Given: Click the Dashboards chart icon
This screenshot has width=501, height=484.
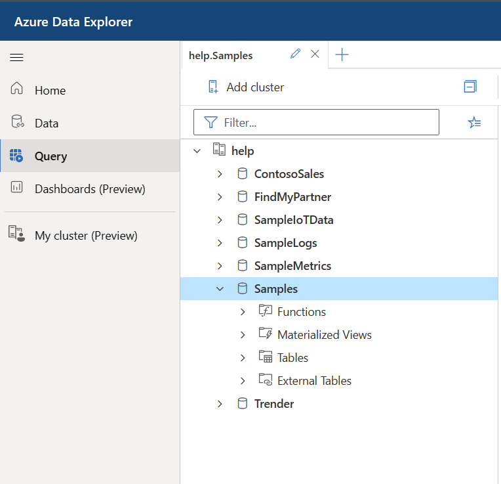Looking at the screenshot, I should [16, 187].
